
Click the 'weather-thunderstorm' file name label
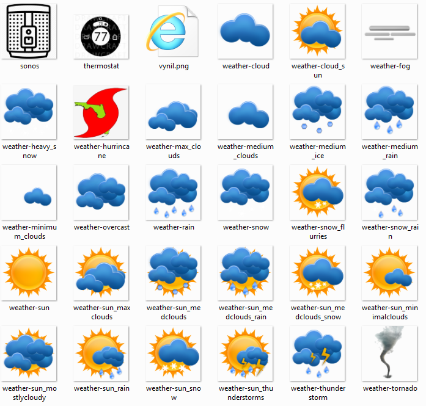pyautogui.click(x=318, y=393)
